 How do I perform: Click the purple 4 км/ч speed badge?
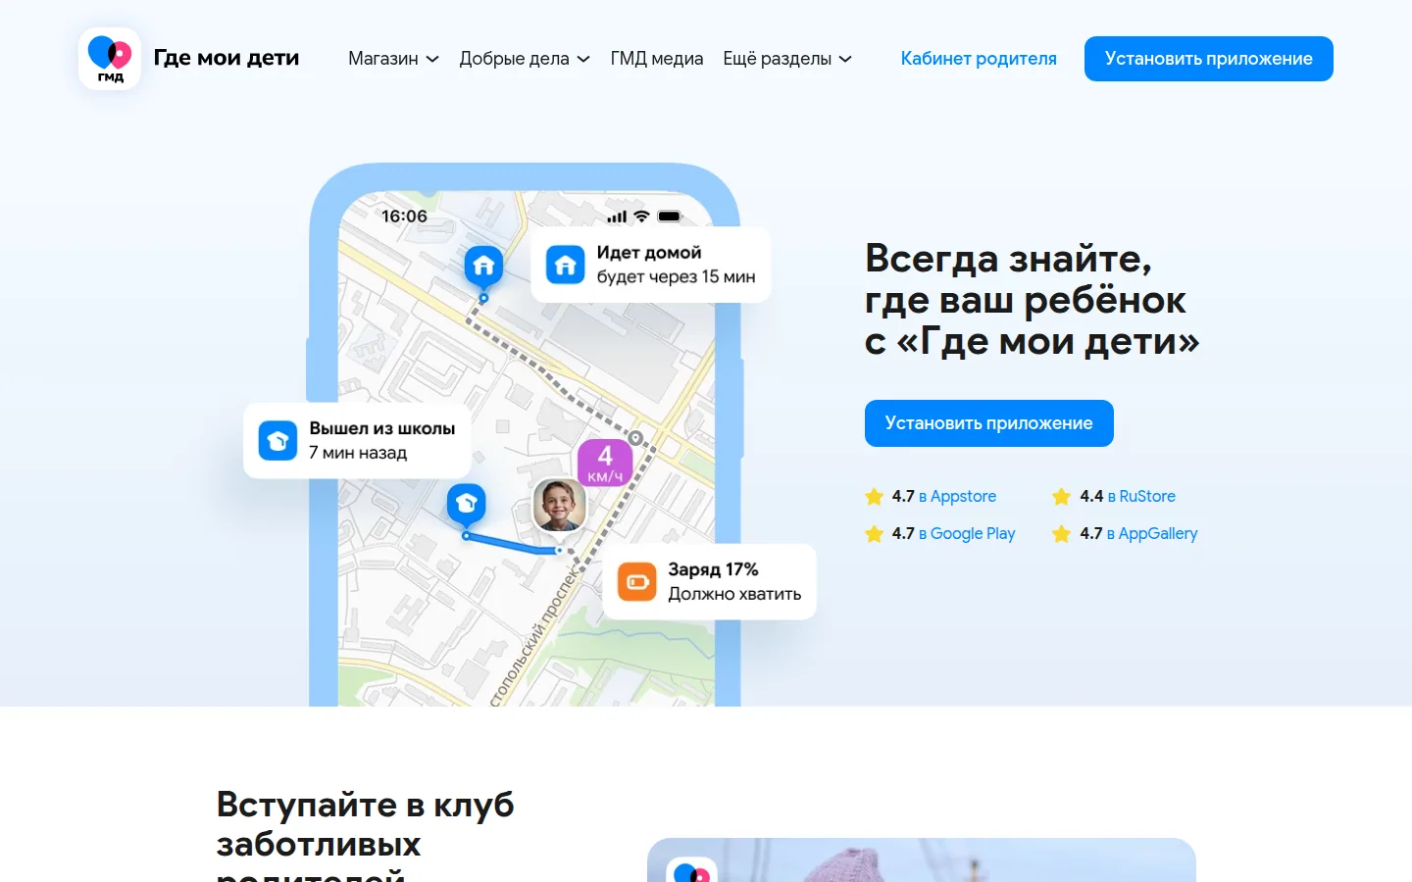(x=605, y=464)
